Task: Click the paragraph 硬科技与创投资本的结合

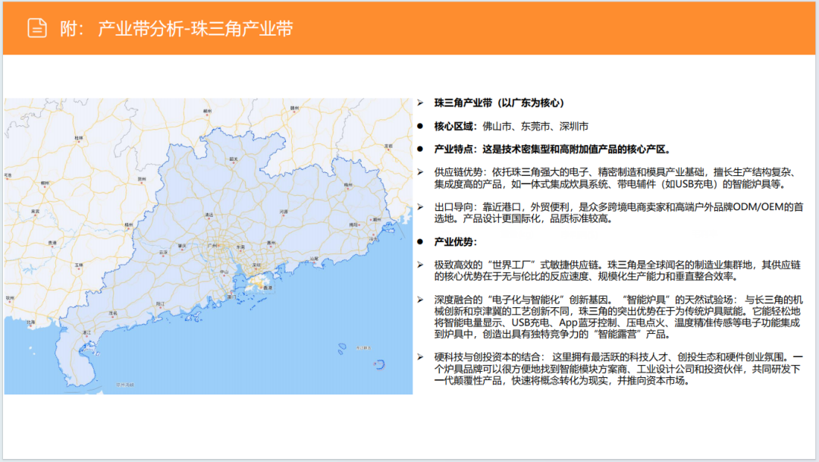Action: point(619,369)
